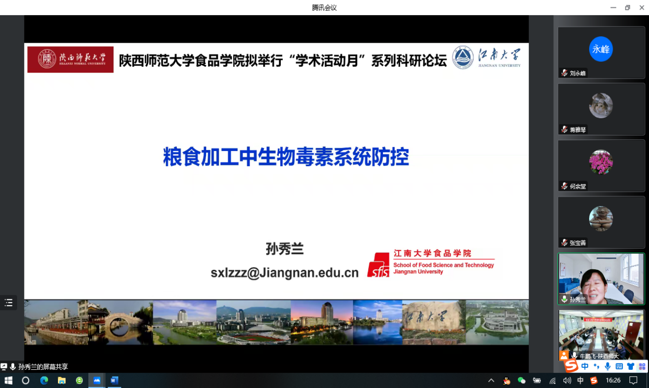Close the Tencent Meeting window

642,7
